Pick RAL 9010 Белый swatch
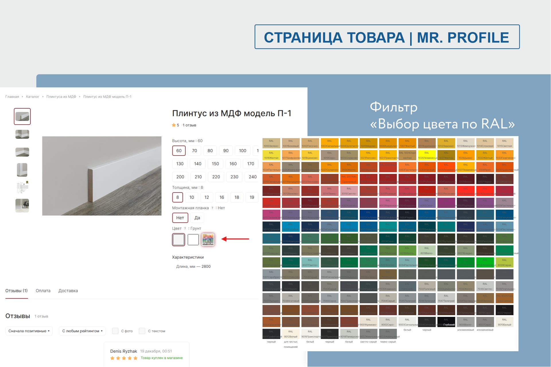The width and height of the screenshot is (551, 367). pos(505,322)
